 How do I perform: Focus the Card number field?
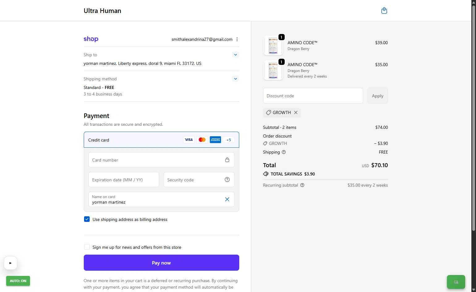coord(161,160)
